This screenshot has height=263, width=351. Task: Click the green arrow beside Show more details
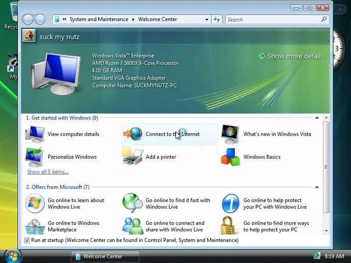tap(261, 56)
